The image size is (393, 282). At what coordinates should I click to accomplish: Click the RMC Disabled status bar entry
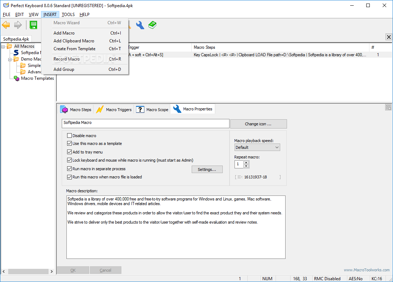coord(327,278)
